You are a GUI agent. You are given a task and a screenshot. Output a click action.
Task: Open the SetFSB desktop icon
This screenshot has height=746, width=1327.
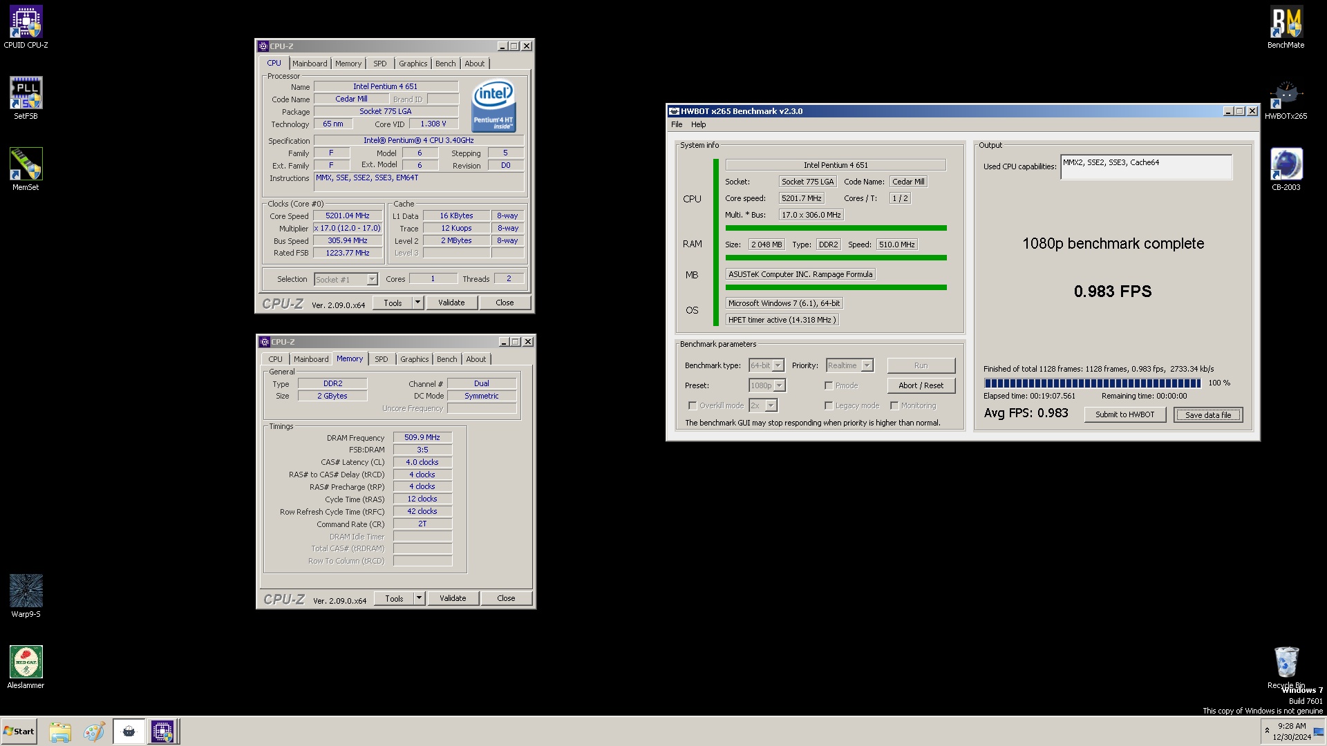(x=26, y=97)
